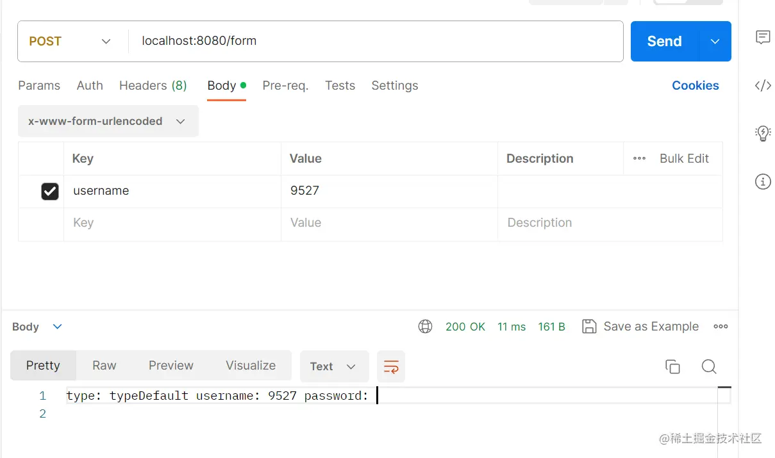
Task: Search the response with magnifier icon
Action: pyautogui.click(x=708, y=366)
